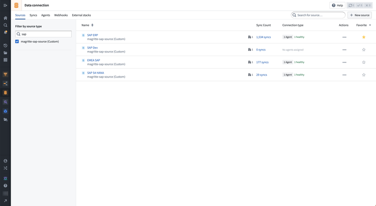Switch to the Syncs tab

[33, 15]
